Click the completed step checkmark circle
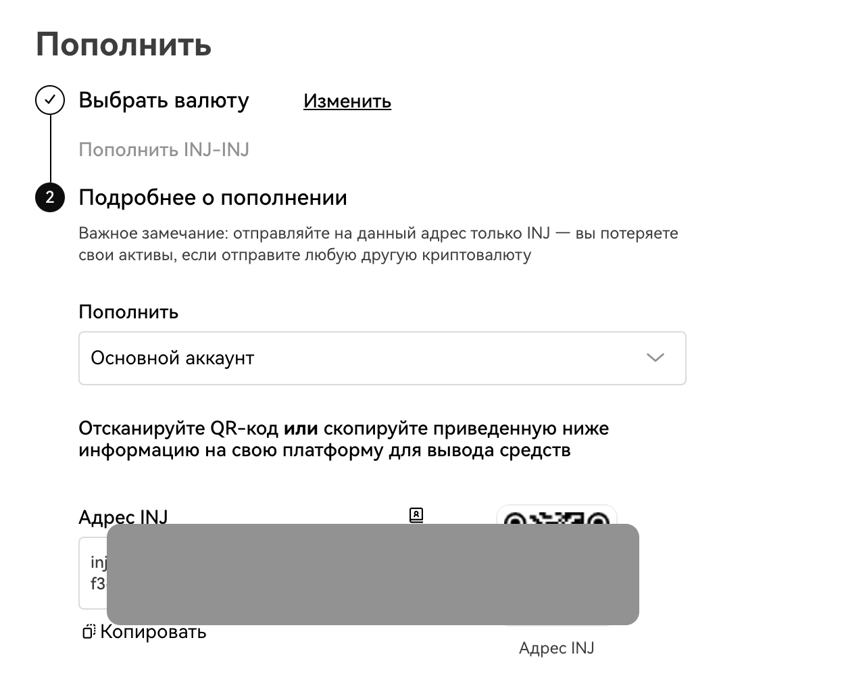The image size is (842, 684). click(50, 101)
